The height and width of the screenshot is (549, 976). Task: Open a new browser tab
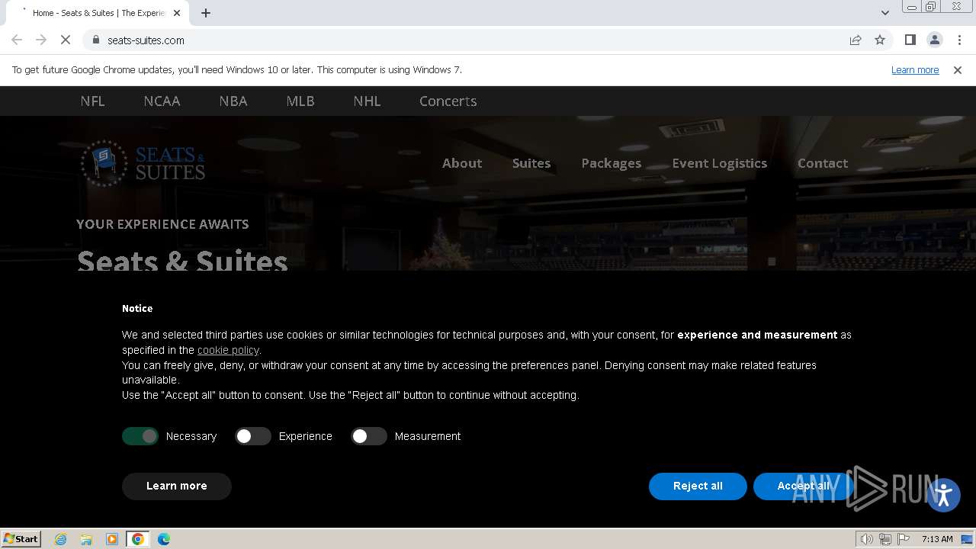pyautogui.click(x=206, y=13)
